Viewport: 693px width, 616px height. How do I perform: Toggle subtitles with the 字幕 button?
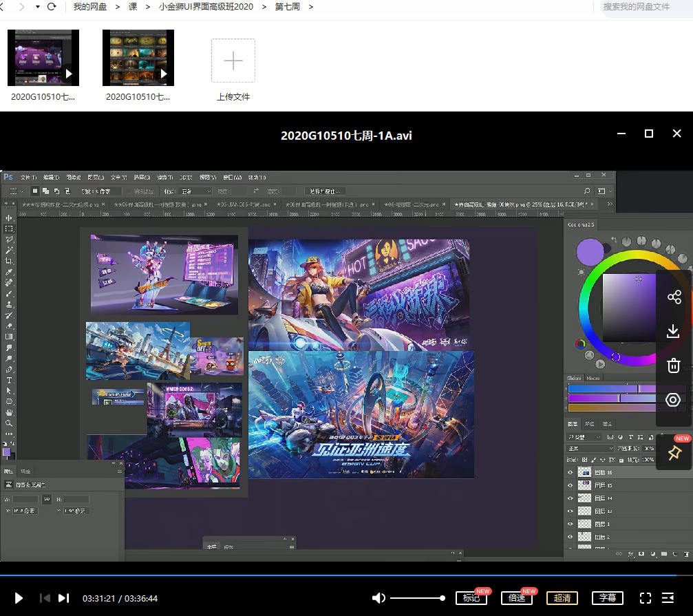607,598
